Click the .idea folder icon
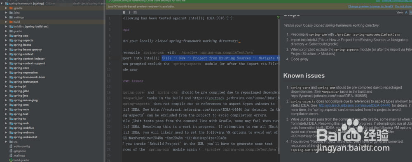This screenshot has height=162, width=412. click(x=11, y=13)
